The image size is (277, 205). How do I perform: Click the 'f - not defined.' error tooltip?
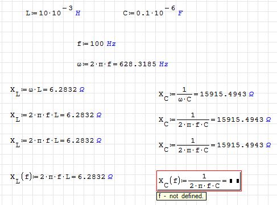(181, 196)
